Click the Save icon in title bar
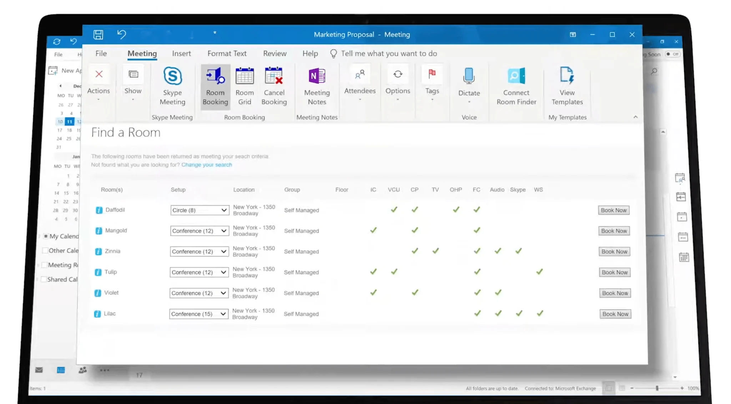The height and width of the screenshot is (404, 731). tap(98, 35)
